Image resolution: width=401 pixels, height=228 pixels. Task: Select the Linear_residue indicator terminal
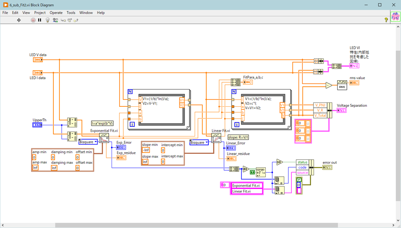pos(232,159)
